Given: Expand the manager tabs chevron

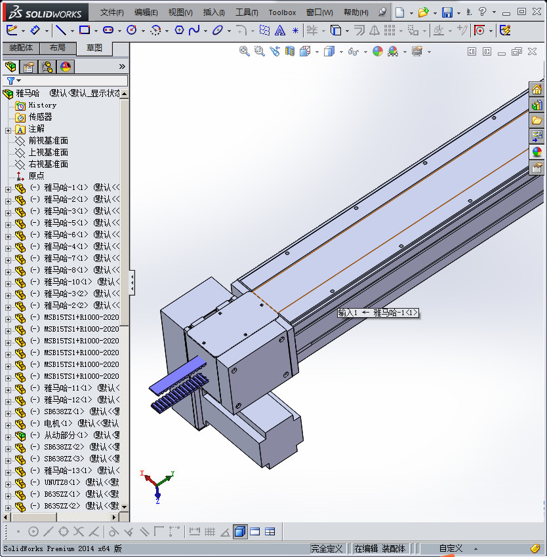Looking at the screenshot, I should tap(122, 66).
